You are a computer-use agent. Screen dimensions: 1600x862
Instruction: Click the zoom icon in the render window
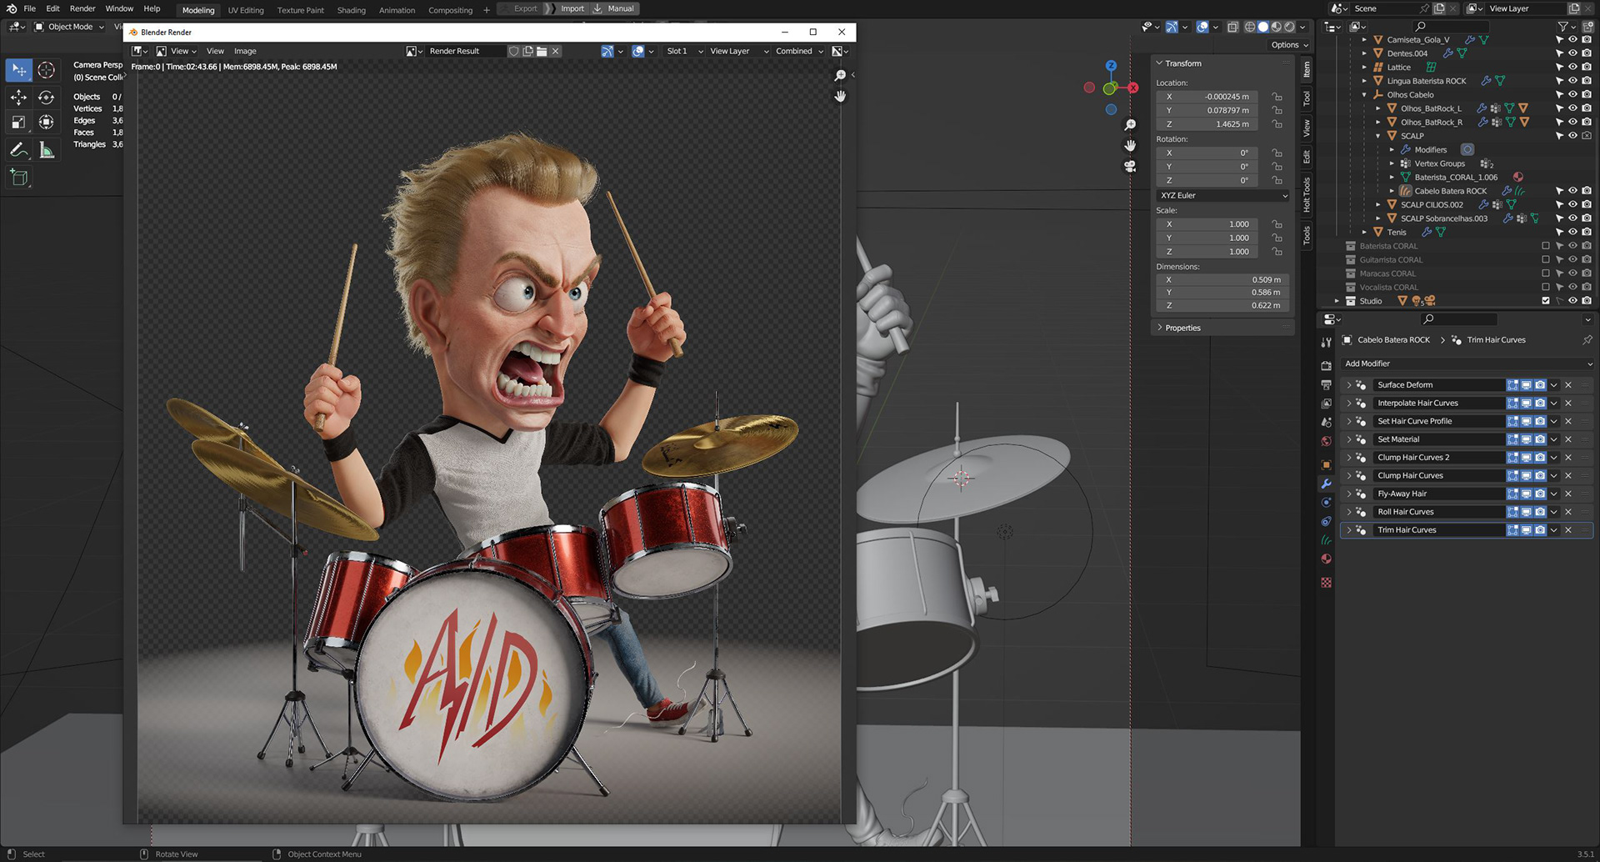click(840, 76)
